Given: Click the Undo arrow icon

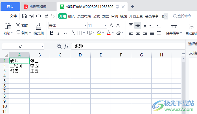Looking at the screenshot, I should click(53, 16).
